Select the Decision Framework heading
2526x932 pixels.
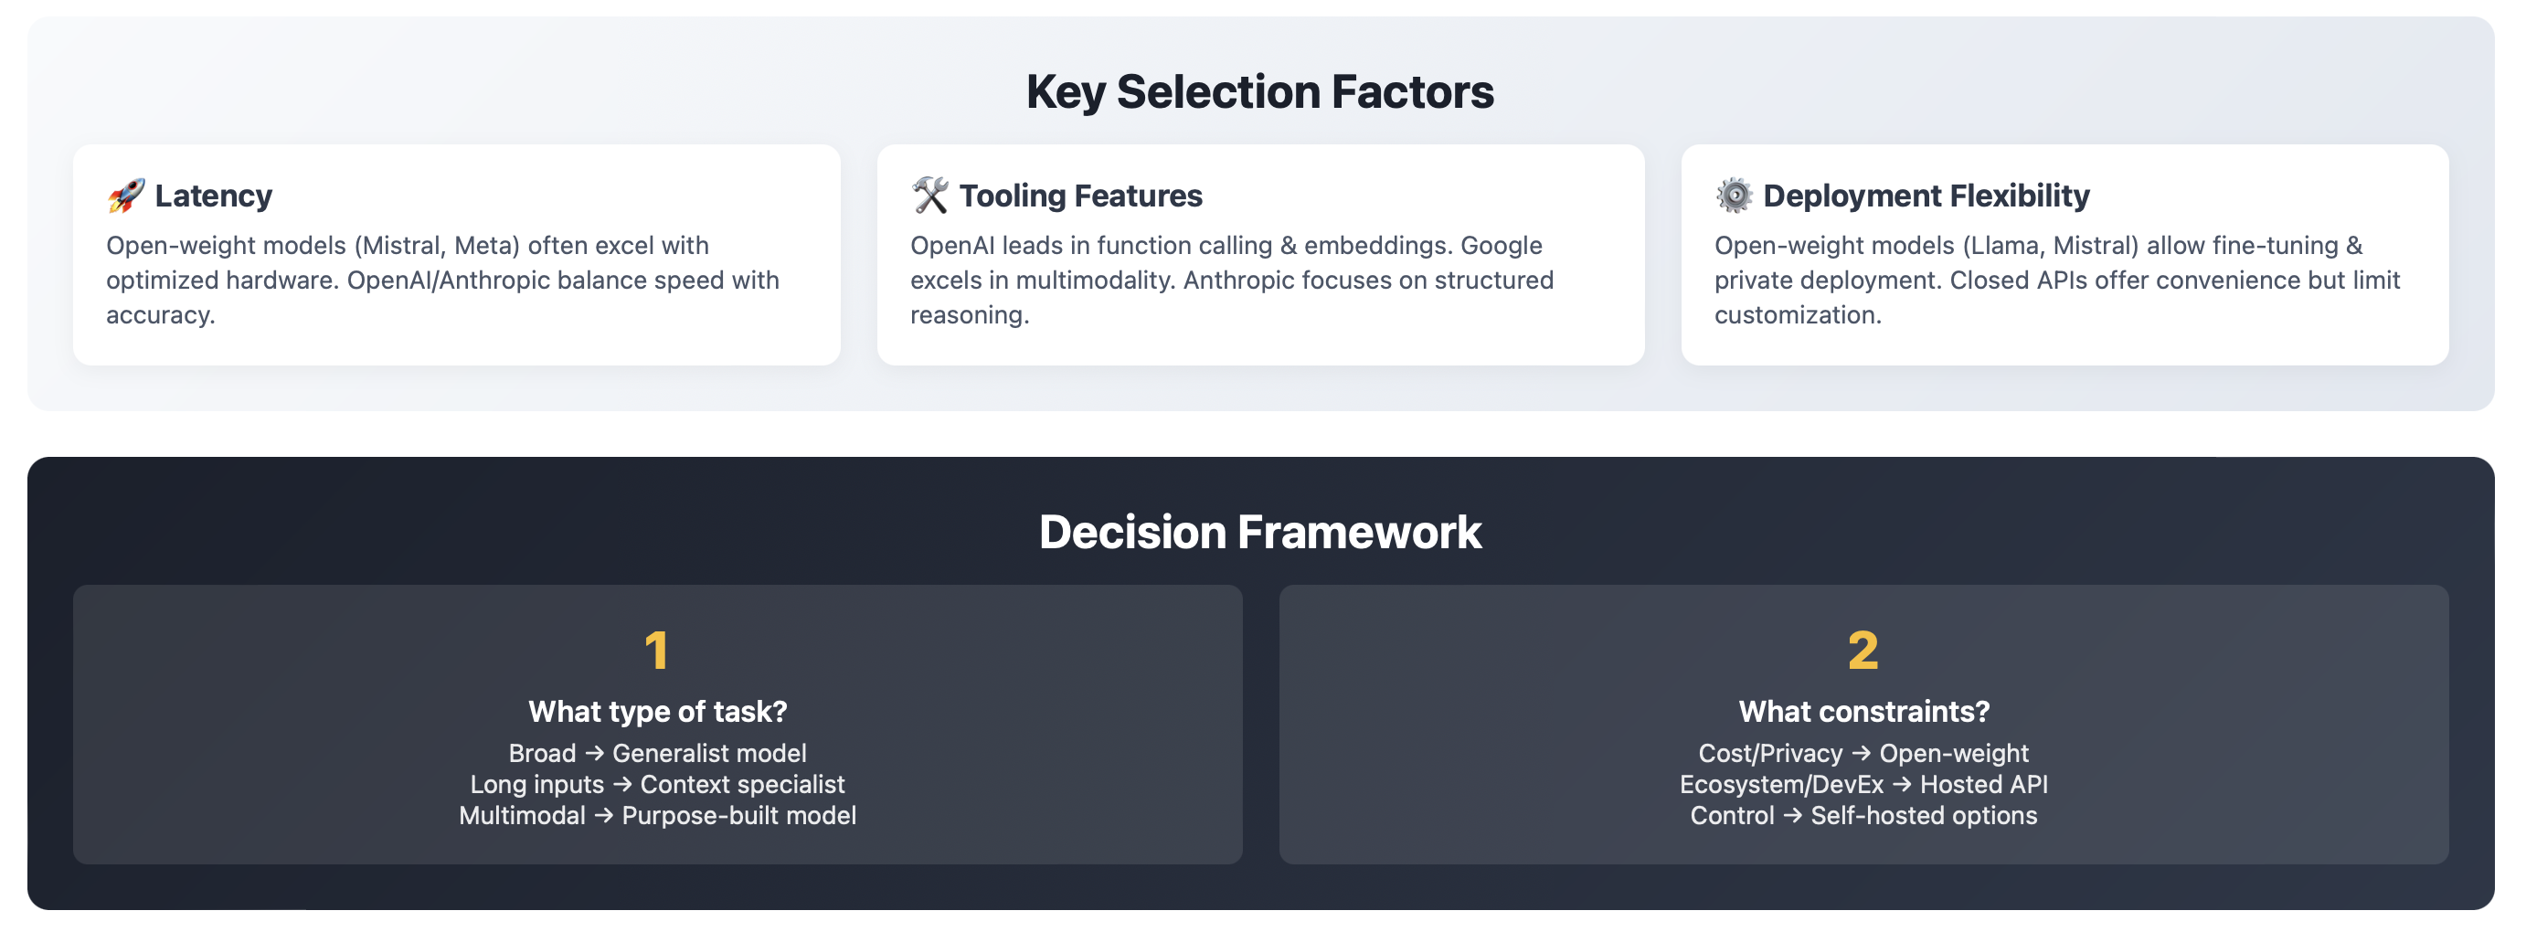1260,532
